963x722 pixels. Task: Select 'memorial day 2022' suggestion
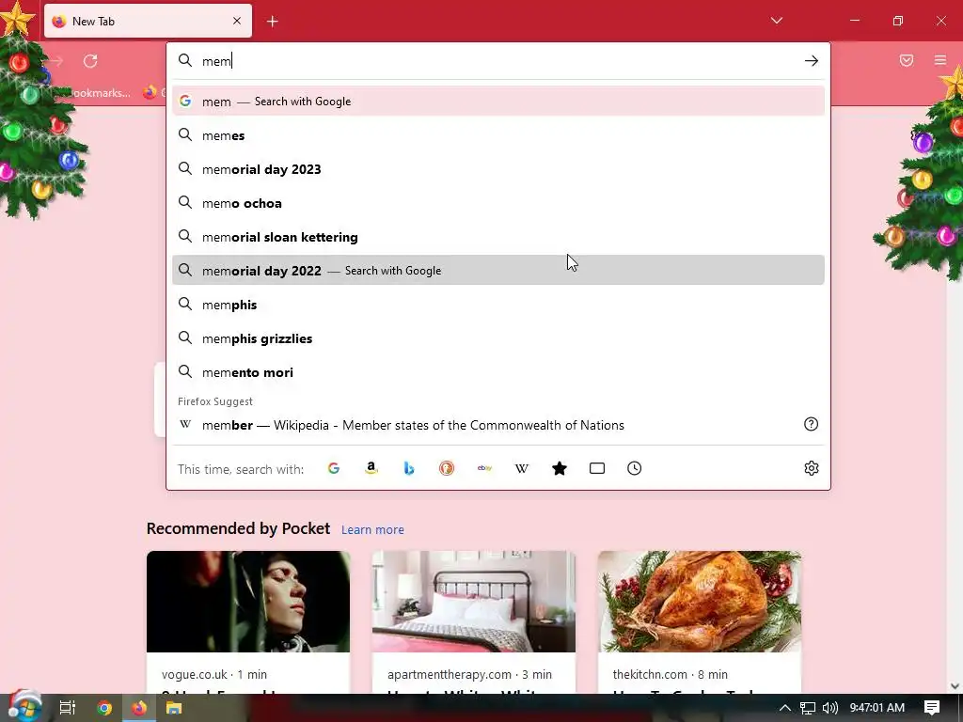coord(498,270)
